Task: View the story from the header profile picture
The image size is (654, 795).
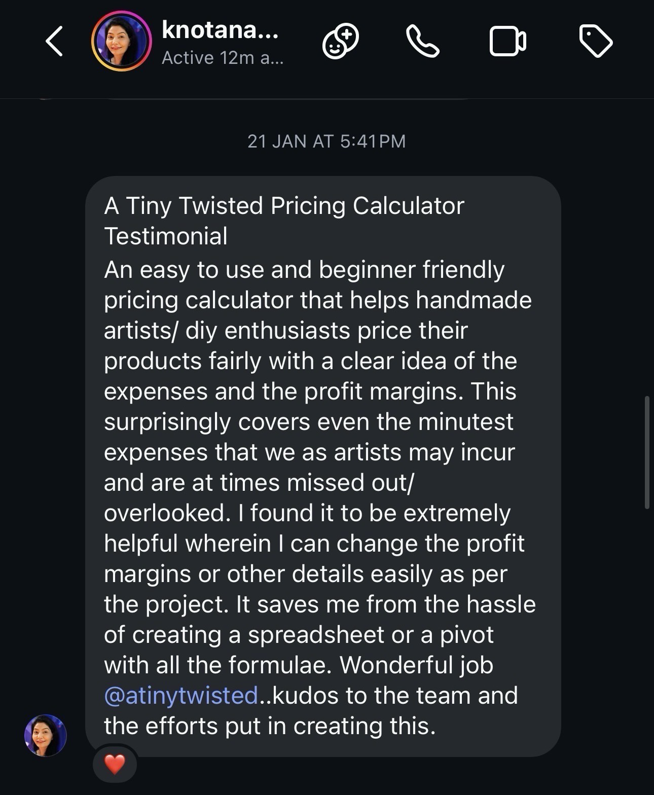Action: point(122,41)
